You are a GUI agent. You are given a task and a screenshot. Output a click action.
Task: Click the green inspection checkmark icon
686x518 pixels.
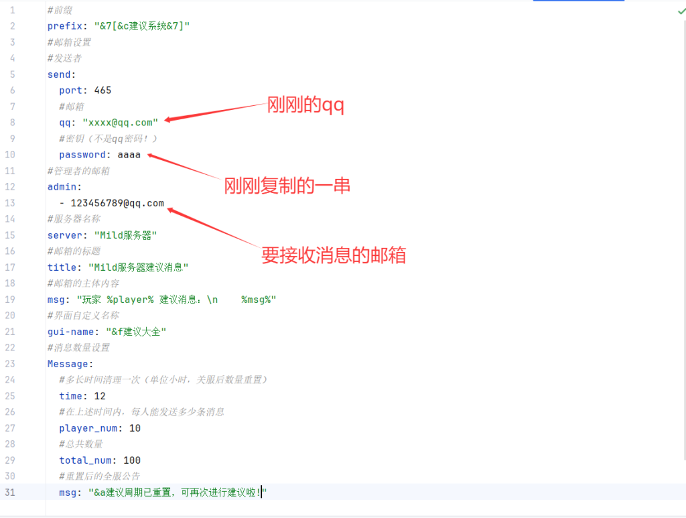click(x=681, y=11)
